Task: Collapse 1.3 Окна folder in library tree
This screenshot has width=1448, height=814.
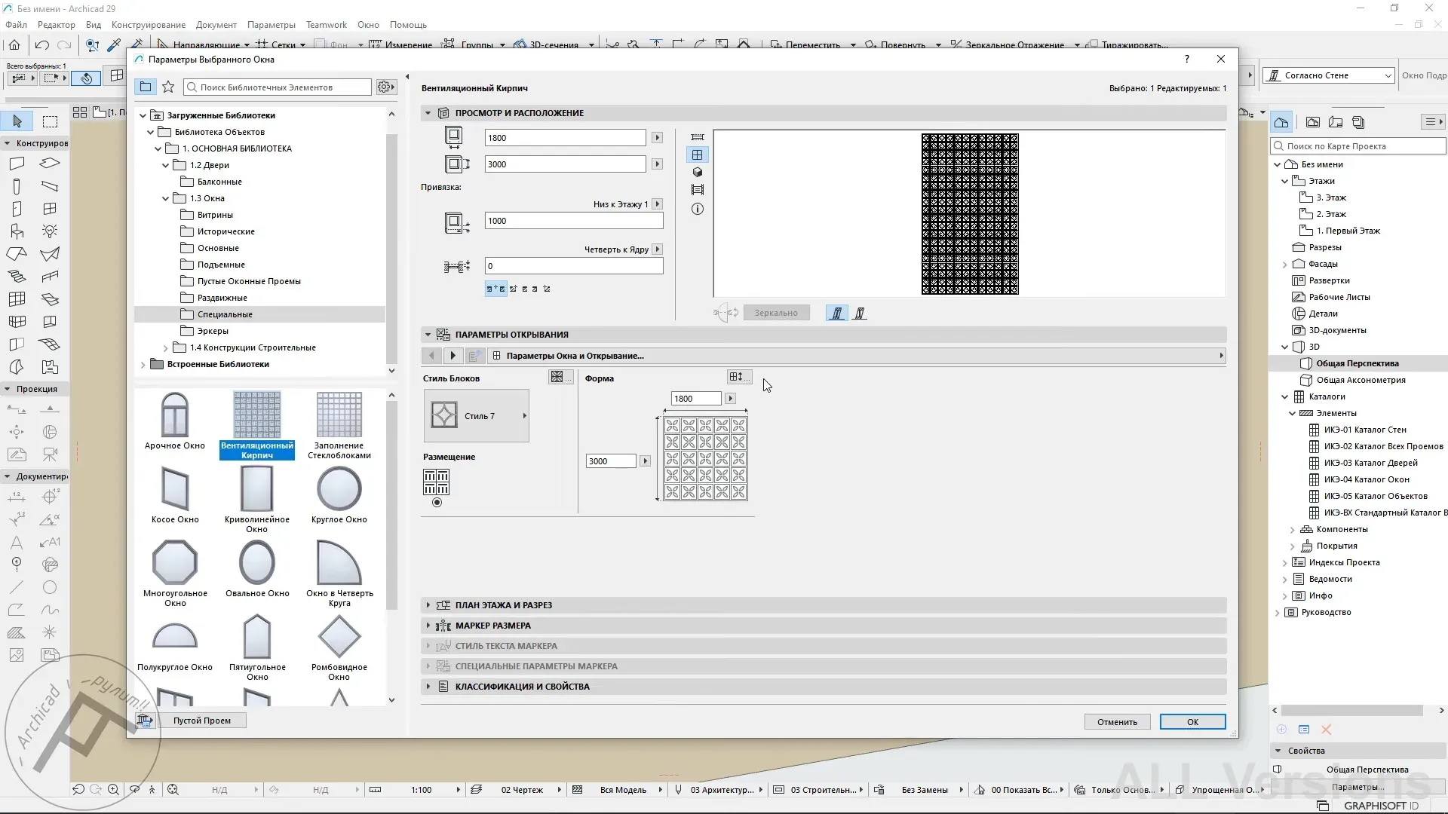Action: click(166, 198)
